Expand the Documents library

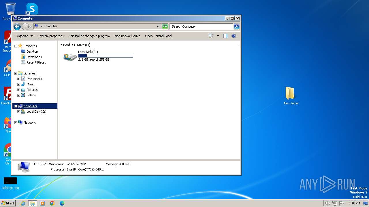coord(18,79)
